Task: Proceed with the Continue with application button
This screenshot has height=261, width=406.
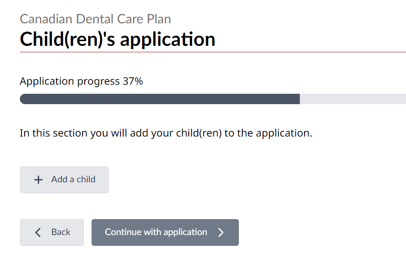Action: click(165, 232)
